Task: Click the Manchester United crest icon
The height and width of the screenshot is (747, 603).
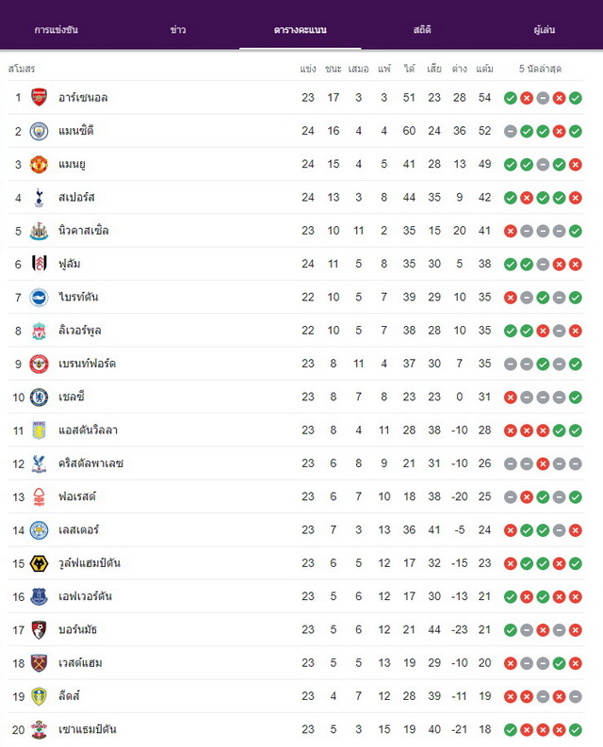Action: pos(39,164)
